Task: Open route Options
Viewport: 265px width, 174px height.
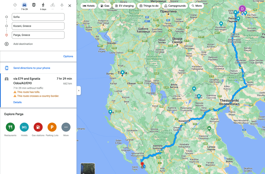Action: (68, 56)
